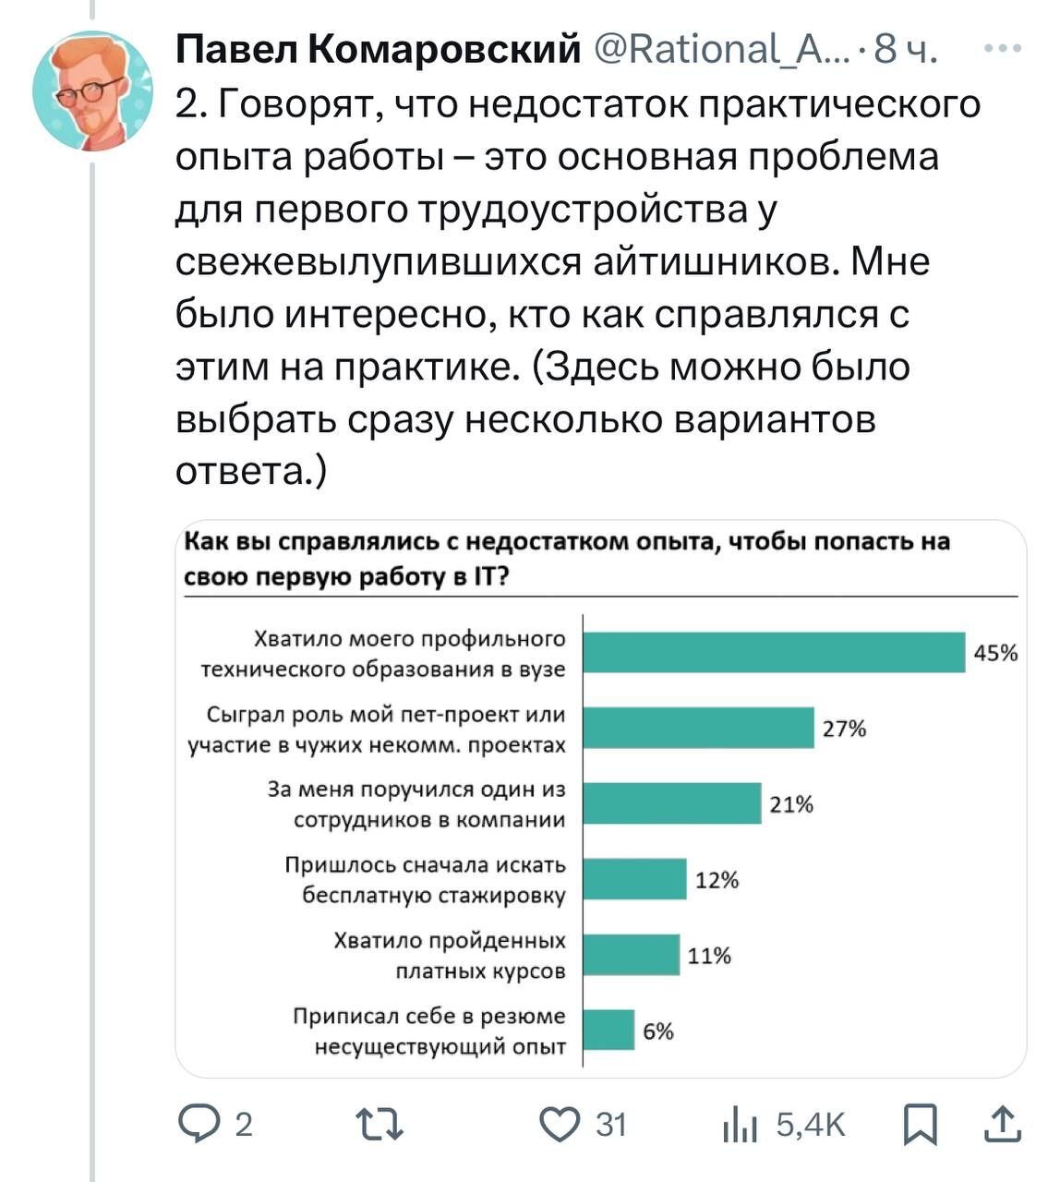Screen dimensions: 1060x1182
Task: View tweet analytics bar chart icon
Action: (x=741, y=1124)
